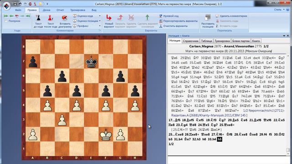Click the red pawn icon in quick access toolbar
The image size is (292, 164).
click(35, 4)
